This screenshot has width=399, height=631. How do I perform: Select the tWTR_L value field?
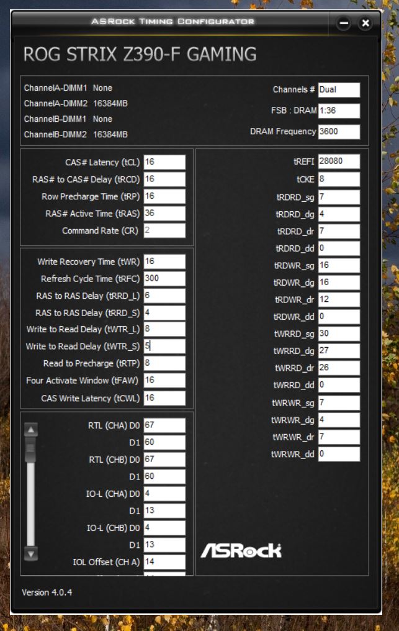click(x=164, y=329)
